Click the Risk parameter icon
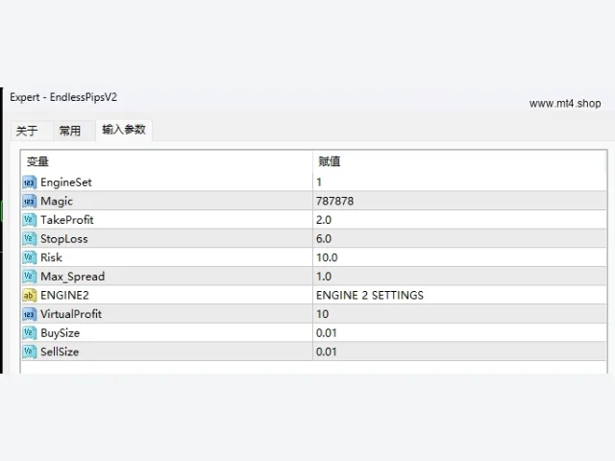 tap(30, 257)
